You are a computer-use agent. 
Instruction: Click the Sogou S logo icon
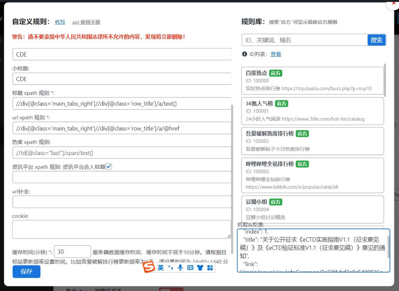point(148,267)
